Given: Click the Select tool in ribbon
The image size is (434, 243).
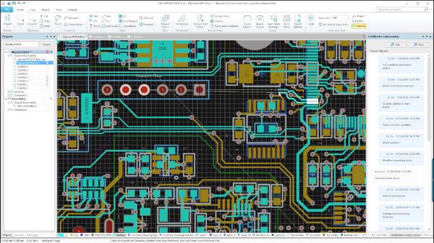Looking at the screenshot, I should pos(20,21).
